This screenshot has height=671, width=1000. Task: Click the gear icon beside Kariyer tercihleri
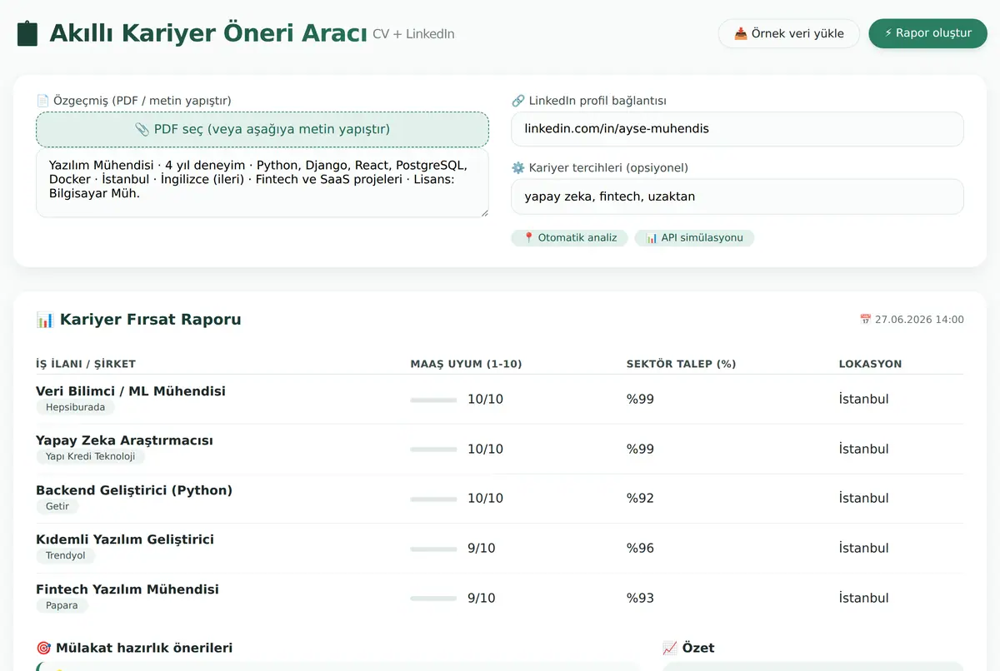tap(517, 167)
